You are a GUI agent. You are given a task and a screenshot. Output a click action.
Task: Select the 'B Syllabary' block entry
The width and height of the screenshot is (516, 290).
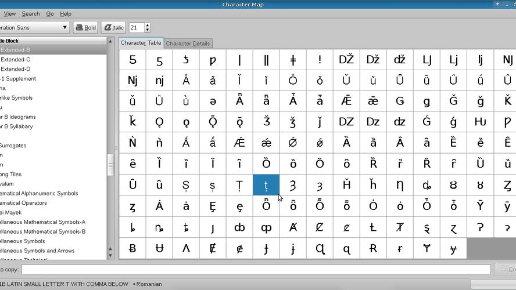click(x=53, y=126)
